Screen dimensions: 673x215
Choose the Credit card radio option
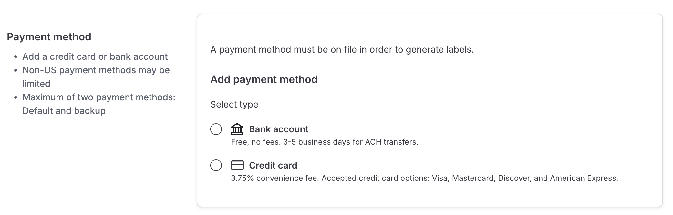click(x=216, y=165)
